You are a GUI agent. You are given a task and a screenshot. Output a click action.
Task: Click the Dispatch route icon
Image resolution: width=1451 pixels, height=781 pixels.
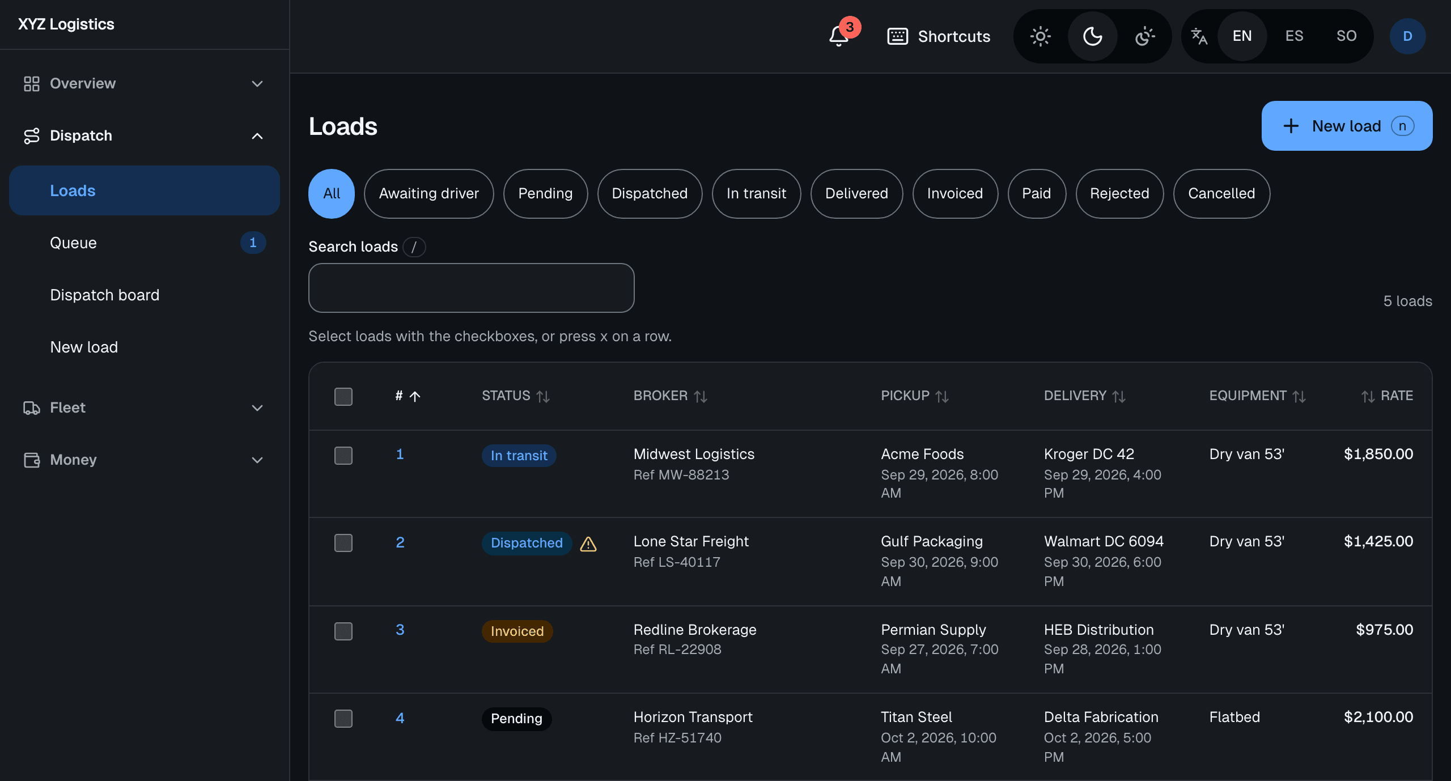click(x=32, y=136)
